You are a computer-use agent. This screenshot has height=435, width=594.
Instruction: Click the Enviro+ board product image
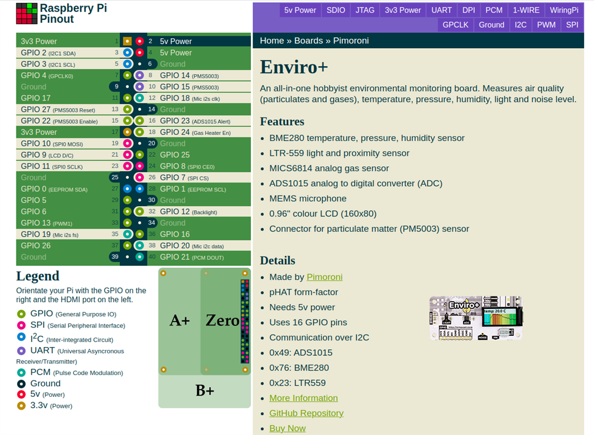click(476, 318)
